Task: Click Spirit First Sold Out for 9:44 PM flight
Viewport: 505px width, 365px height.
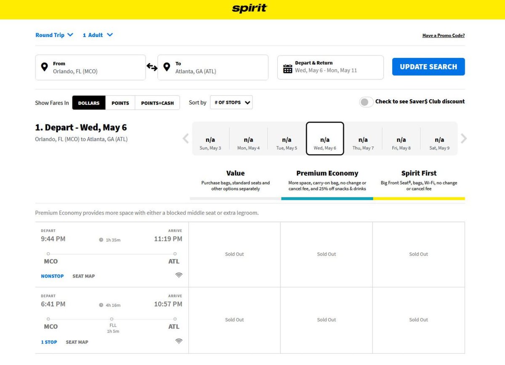Action: pyautogui.click(x=419, y=254)
